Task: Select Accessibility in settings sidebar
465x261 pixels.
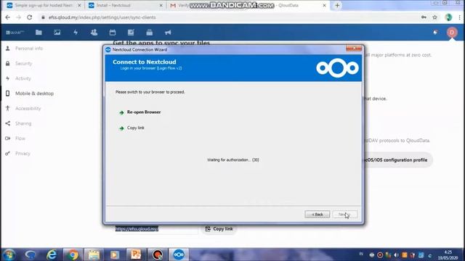Action: click(x=28, y=108)
